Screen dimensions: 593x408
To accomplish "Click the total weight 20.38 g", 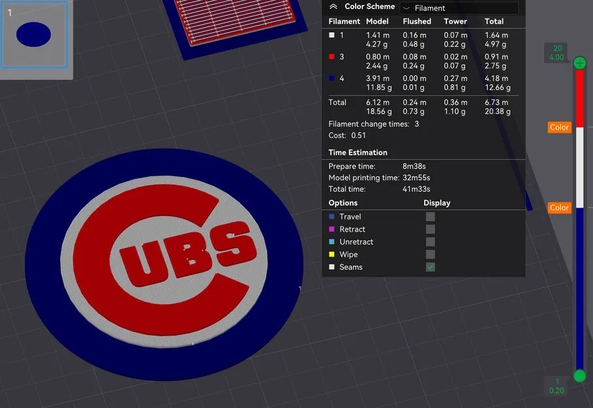I will (497, 111).
